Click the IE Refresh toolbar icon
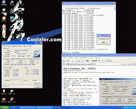Screen dimensions: 136x109 (79, 61)
